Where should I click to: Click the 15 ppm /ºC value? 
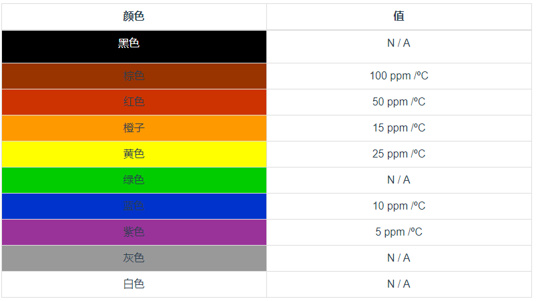tap(398, 128)
